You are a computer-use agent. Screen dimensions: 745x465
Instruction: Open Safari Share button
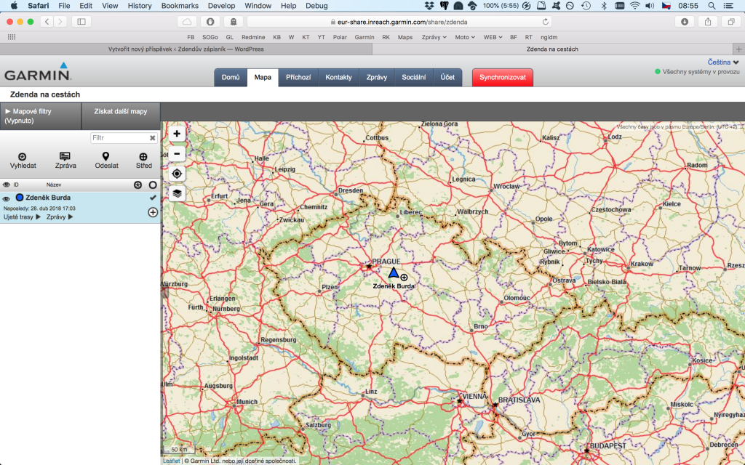click(708, 22)
